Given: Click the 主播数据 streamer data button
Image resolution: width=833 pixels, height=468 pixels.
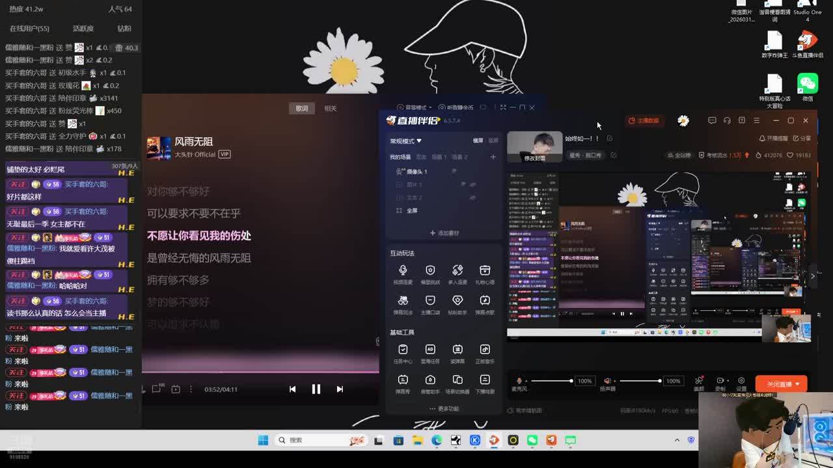Looking at the screenshot, I should (644, 120).
